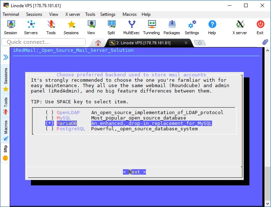This screenshot has width=271, height=207.
Task: Open the Session toolbar icon
Action: tap(11, 27)
